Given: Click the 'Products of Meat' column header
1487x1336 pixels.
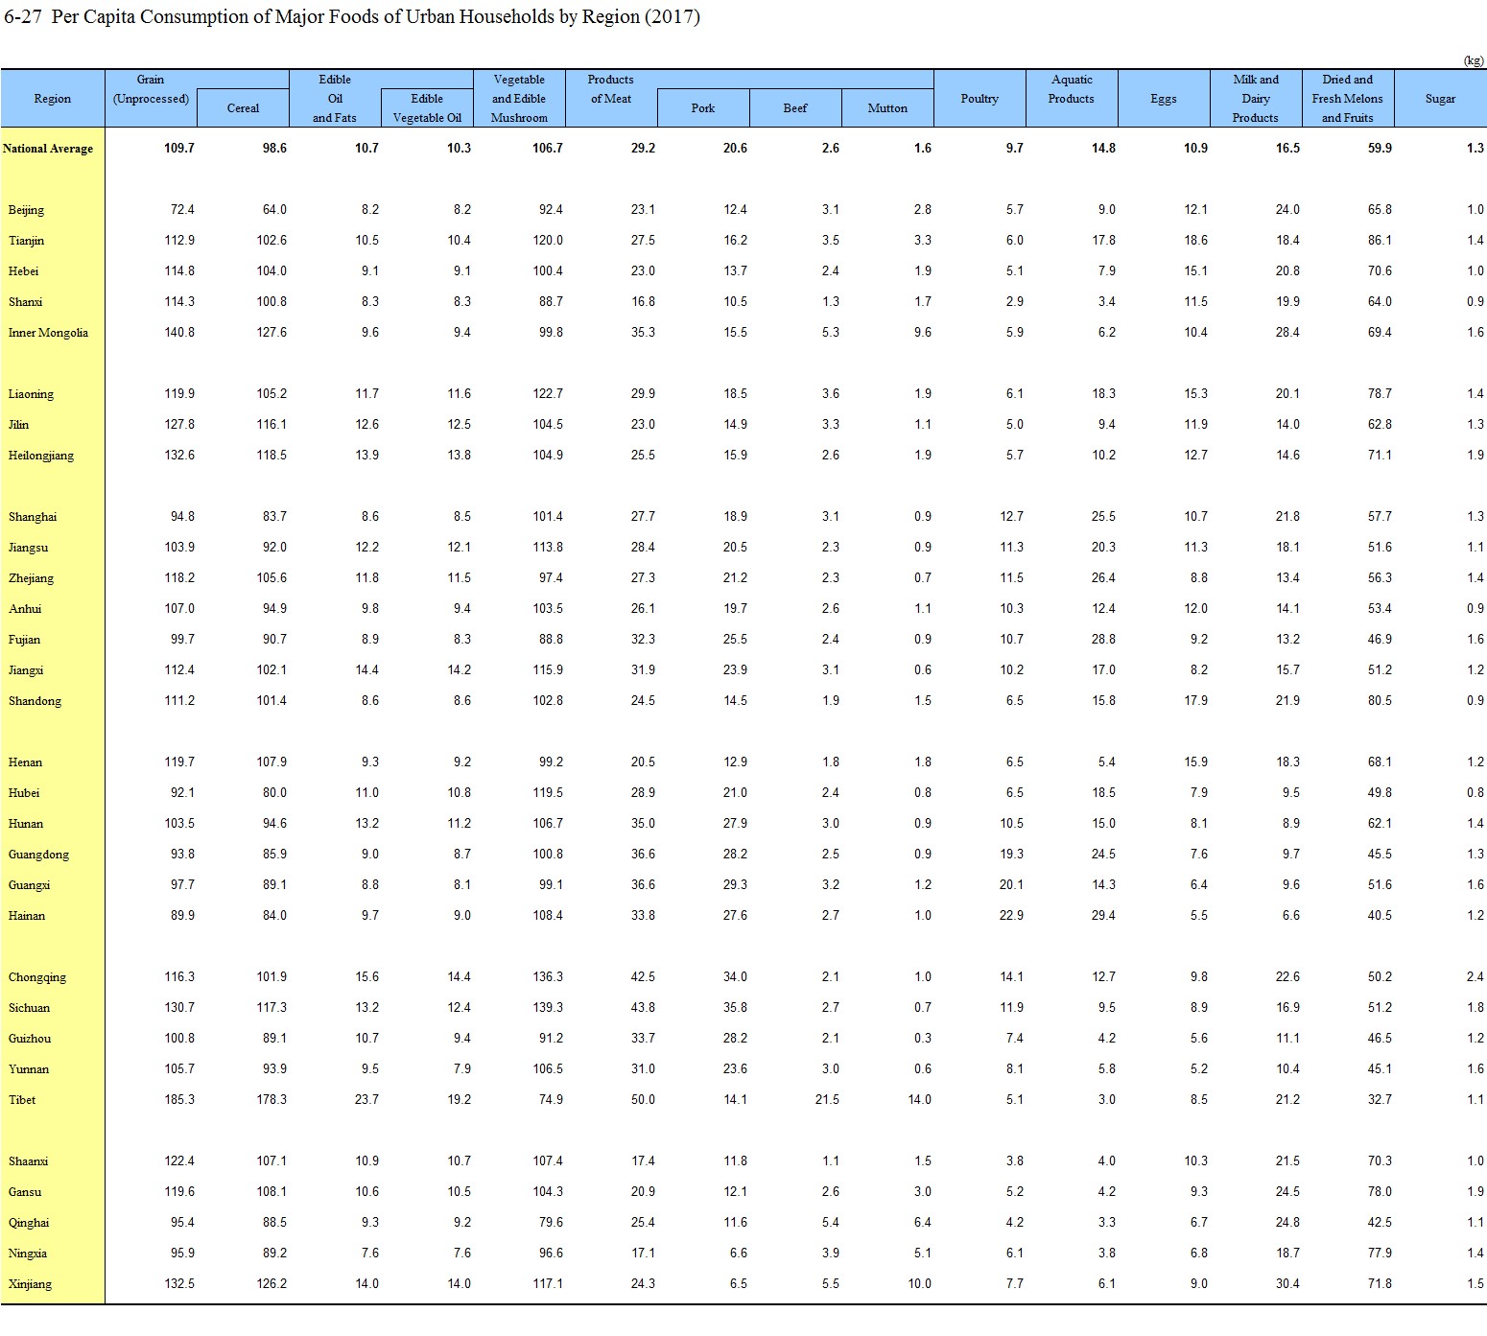Looking at the screenshot, I should click(x=611, y=89).
